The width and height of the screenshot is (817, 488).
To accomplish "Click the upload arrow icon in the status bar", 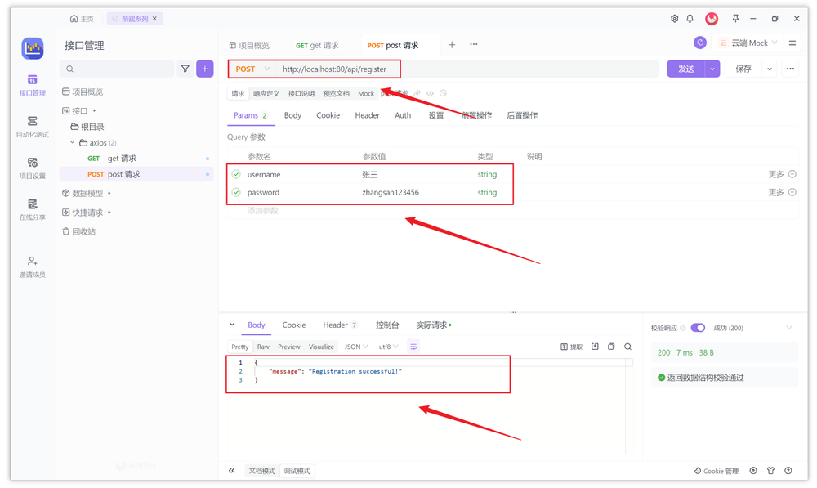I will 753,471.
